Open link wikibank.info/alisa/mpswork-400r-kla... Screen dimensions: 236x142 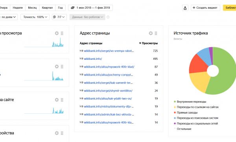pos(109,122)
